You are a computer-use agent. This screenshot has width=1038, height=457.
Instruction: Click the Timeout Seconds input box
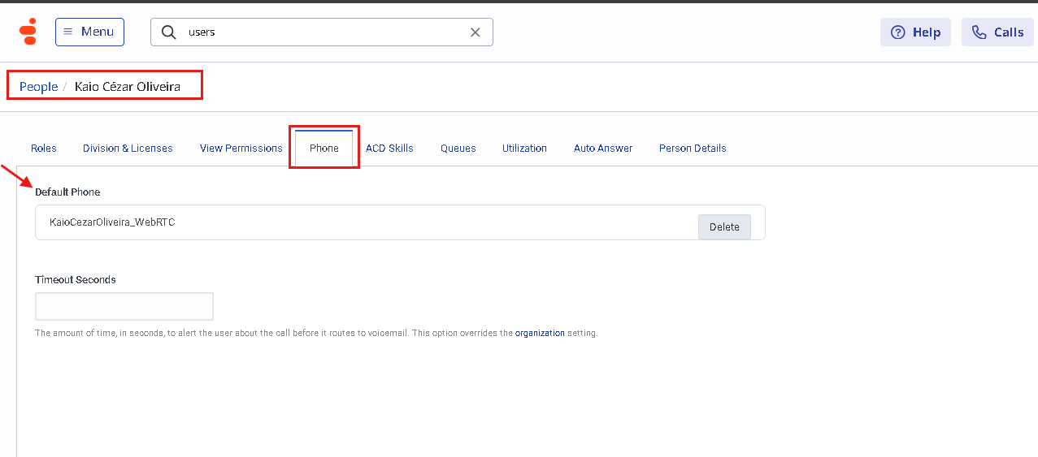[124, 307]
